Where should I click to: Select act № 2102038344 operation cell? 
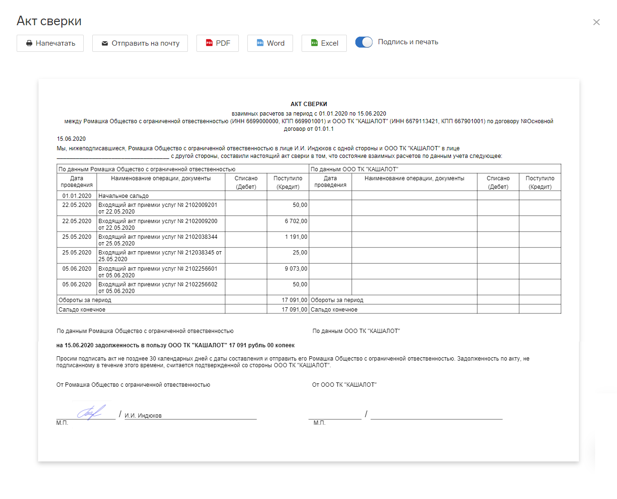pos(161,240)
